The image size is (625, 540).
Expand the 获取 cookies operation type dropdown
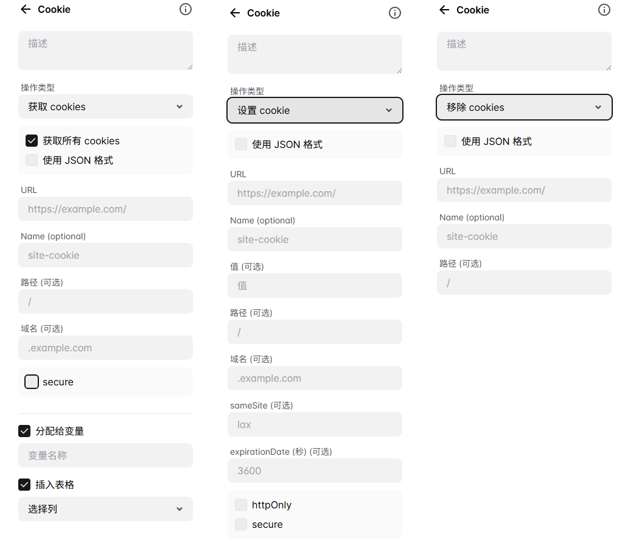tap(105, 107)
